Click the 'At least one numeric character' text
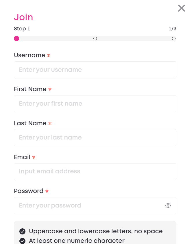Viewport: 194px width, 244px height. (77, 241)
